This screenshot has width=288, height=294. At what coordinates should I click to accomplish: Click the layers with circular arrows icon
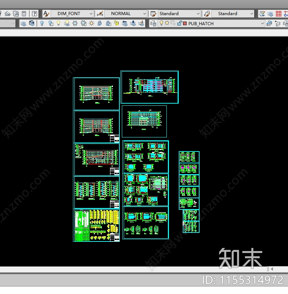point(32,23)
